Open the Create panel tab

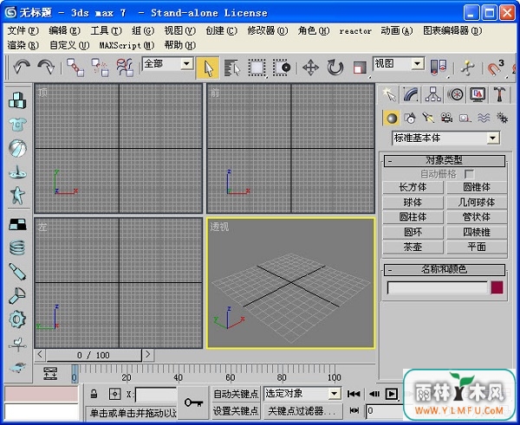pos(388,94)
